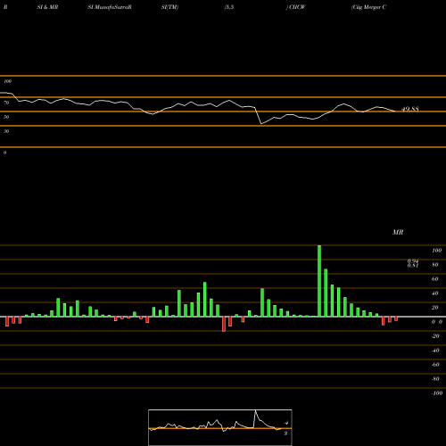Click the 80 label on MR right axis
This screenshot has width=446, height=446.
tap(435, 265)
